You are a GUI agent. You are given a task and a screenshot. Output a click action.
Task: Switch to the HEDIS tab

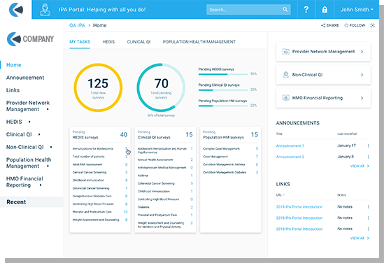(108, 42)
